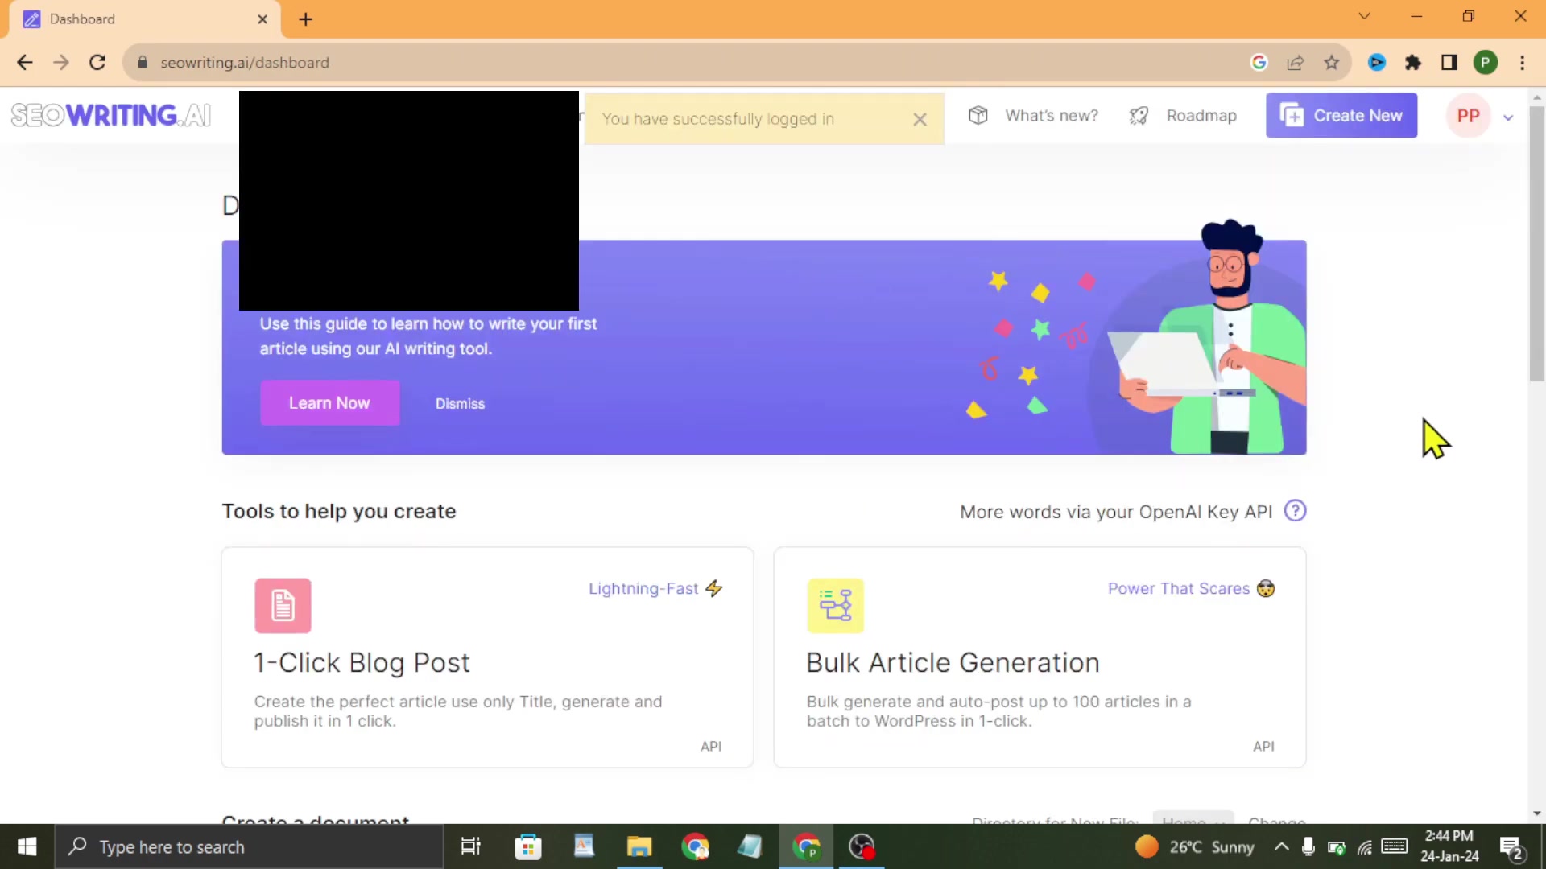
Task: Bookmark page with the star icon
Action: point(1332,63)
